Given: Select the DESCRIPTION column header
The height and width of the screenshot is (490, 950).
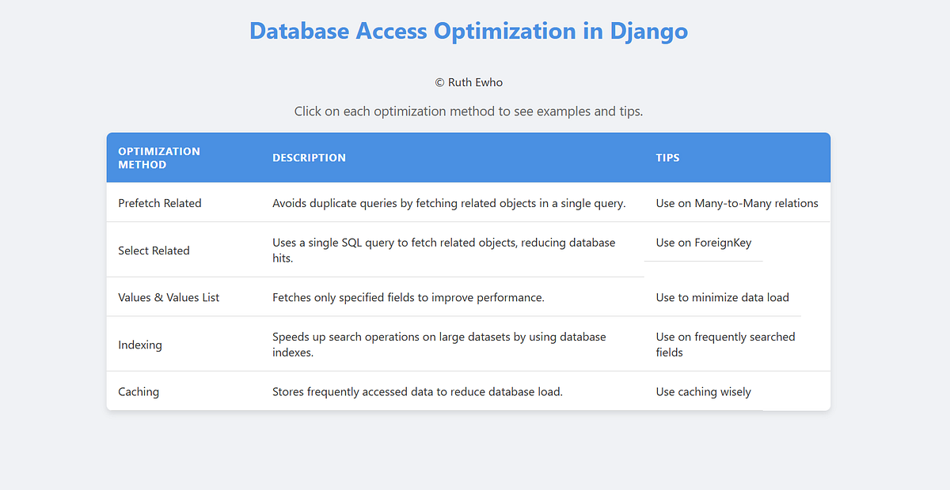Looking at the screenshot, I should pos(309,157).
